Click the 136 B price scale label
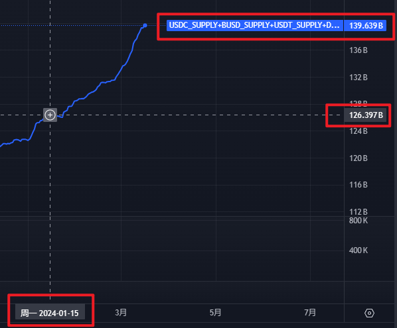The height and width of the screenshot is (328, 397). [x=358, y=50]
